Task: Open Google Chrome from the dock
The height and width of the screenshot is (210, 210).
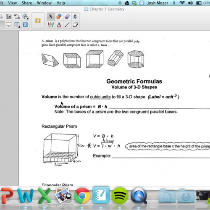Action: point(82,196)
